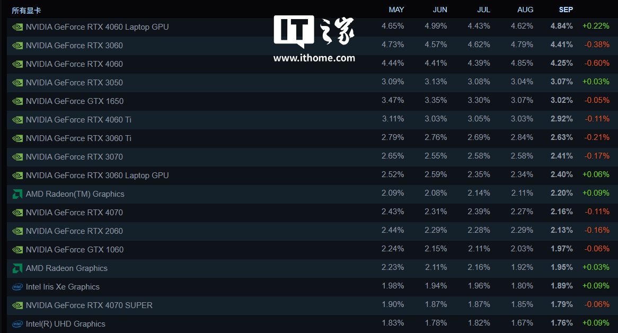Click the 所有显卡 header label

tap(27, 11)
